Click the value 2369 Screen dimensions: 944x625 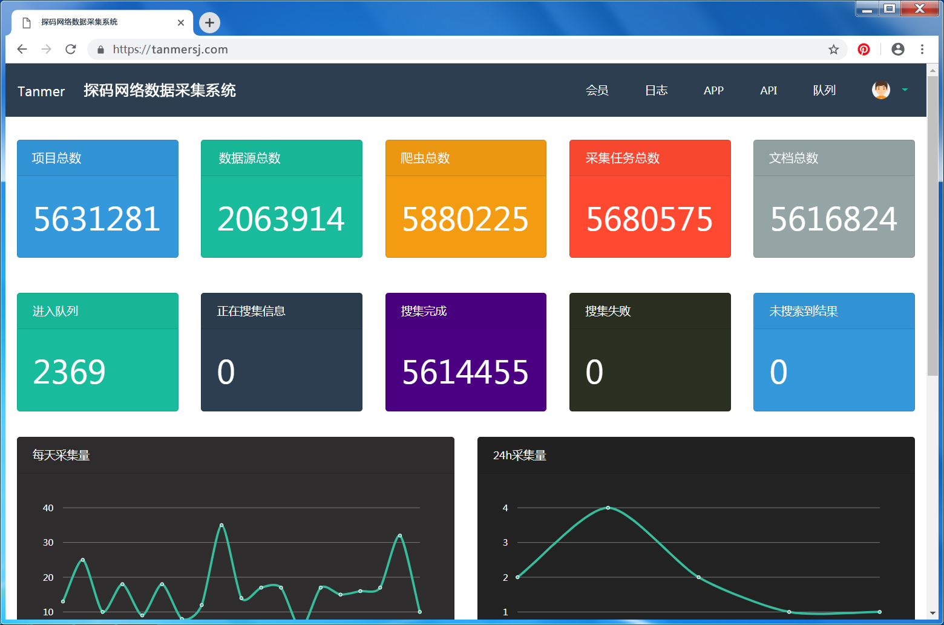click(70, 372)
